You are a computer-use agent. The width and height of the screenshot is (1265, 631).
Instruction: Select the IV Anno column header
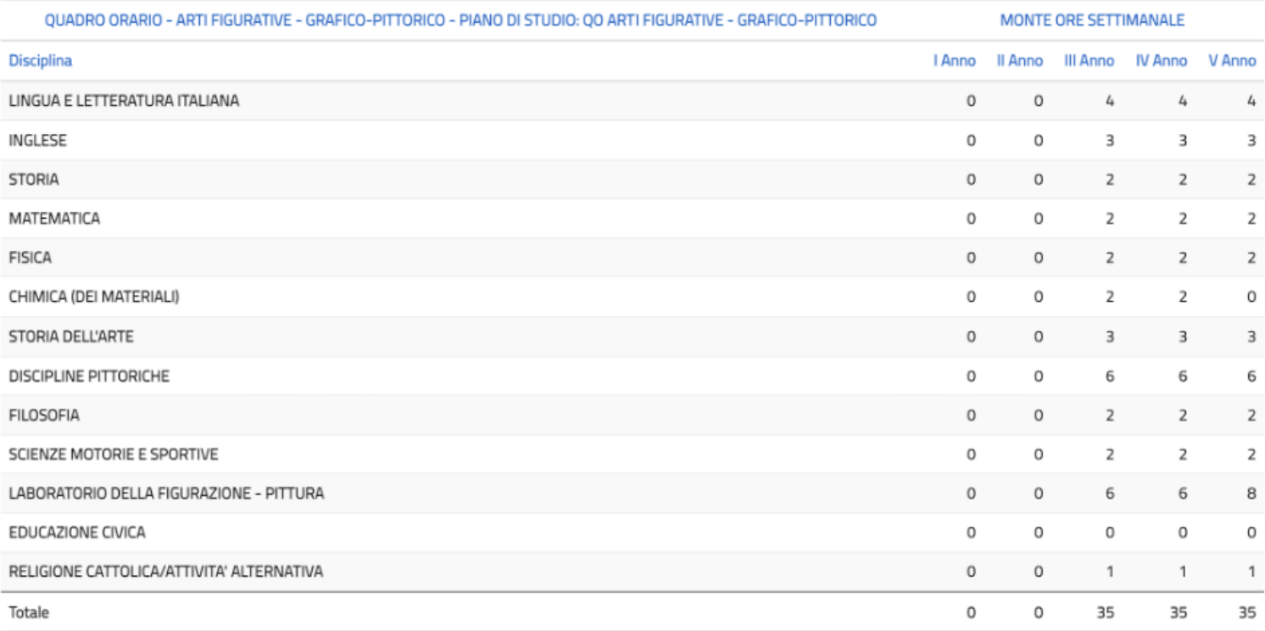1161,61
